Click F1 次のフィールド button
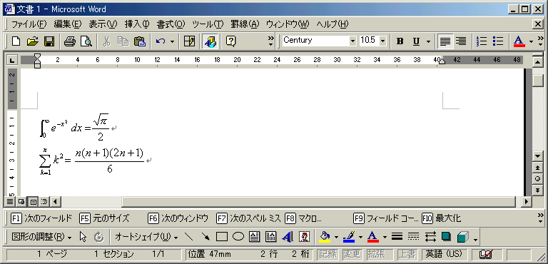Image resolution: width=548 pixels, height=264 pixels. [41, 218]
